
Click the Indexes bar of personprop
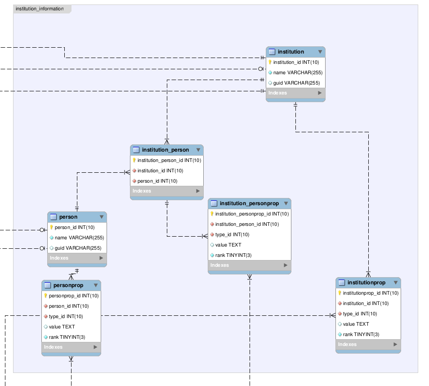71,347
